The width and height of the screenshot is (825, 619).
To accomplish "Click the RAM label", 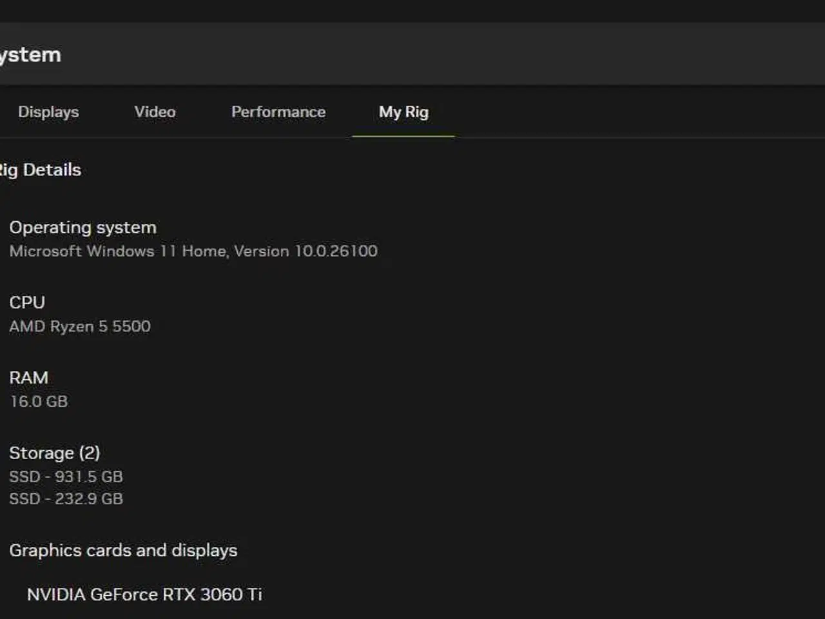I will [x=28, y=377].
